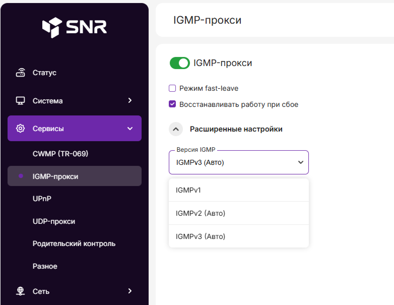Collapse Расширенные настройки section
394x305 pixels.
tap(176, 129)
